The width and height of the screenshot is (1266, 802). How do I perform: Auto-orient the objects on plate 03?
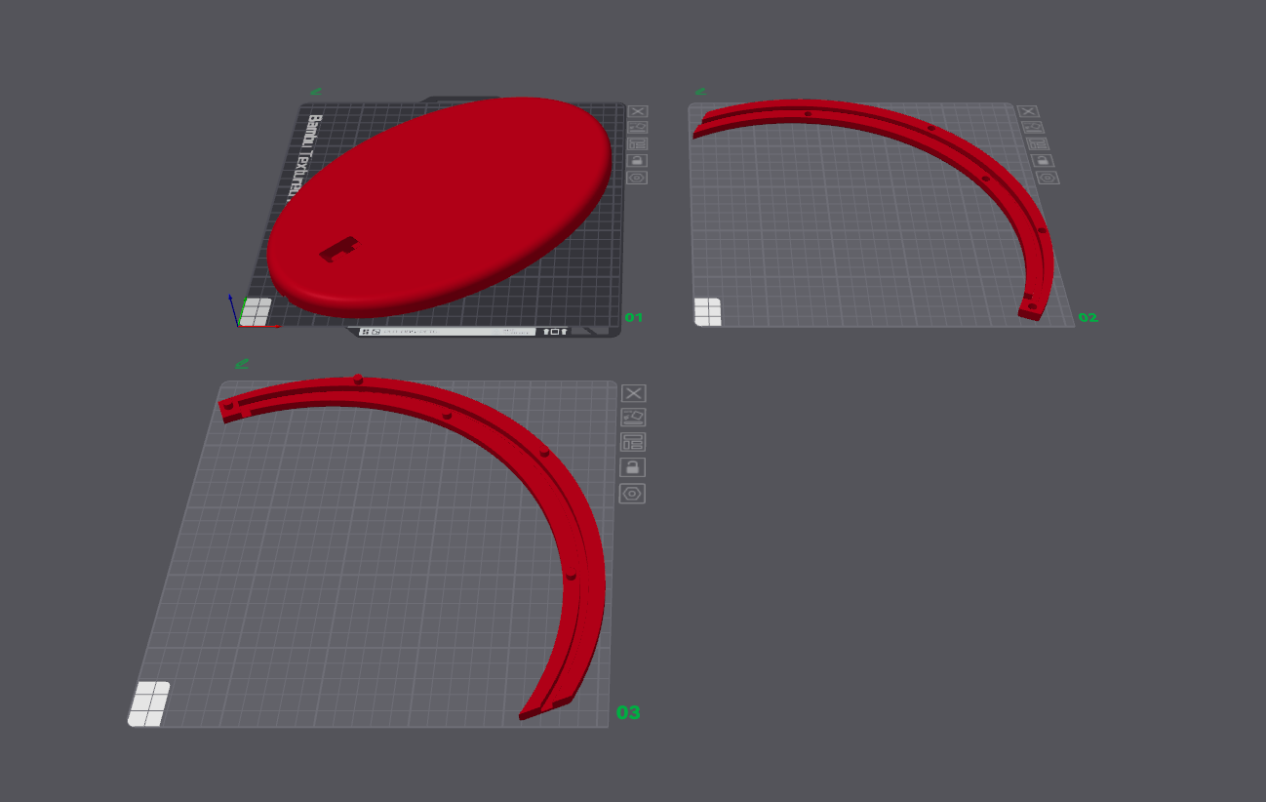pos(633,418)
